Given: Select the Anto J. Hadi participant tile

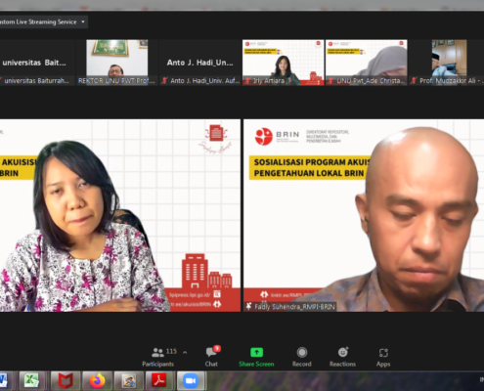Looking at the screenshot, I should click(200, 63).
